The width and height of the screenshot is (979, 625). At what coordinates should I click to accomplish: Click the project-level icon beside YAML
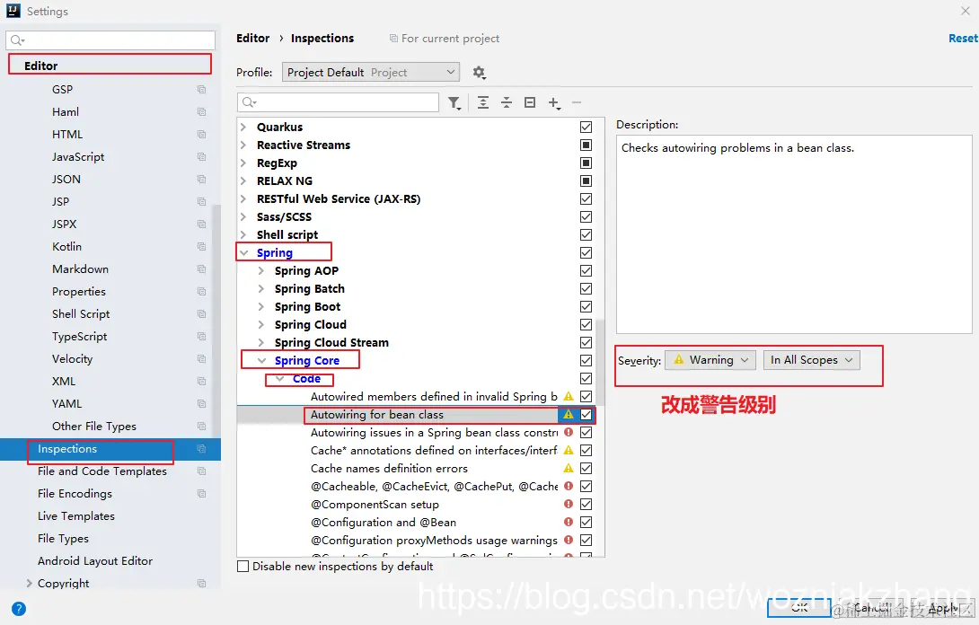(x=202, y=404)
